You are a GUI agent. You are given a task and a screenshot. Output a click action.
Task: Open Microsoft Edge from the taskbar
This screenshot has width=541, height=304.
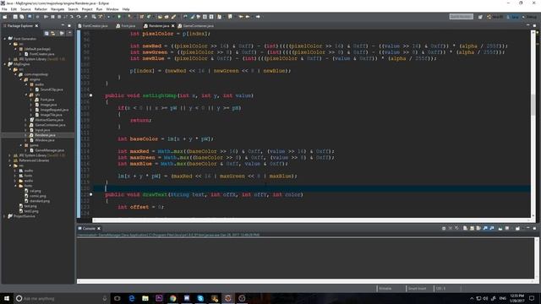pyautogui.click(x=132, y=298)
